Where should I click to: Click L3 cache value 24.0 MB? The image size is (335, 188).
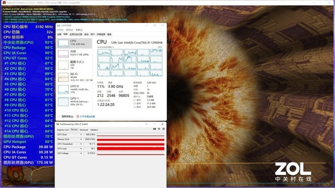(x=151, y=107)
